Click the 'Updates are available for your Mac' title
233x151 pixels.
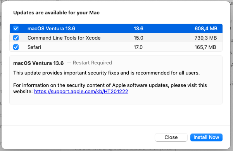click(57, 13)
